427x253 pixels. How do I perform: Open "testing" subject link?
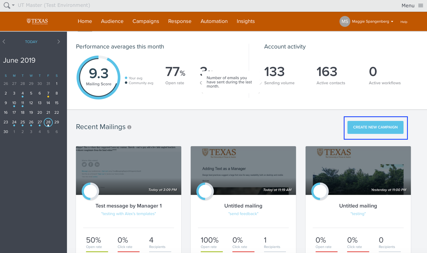point(358,214)
